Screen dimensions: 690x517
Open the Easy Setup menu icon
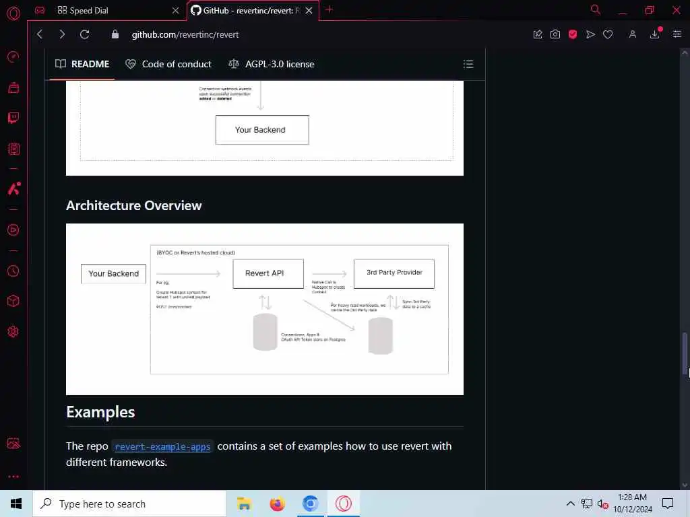(x=677, y=34)
